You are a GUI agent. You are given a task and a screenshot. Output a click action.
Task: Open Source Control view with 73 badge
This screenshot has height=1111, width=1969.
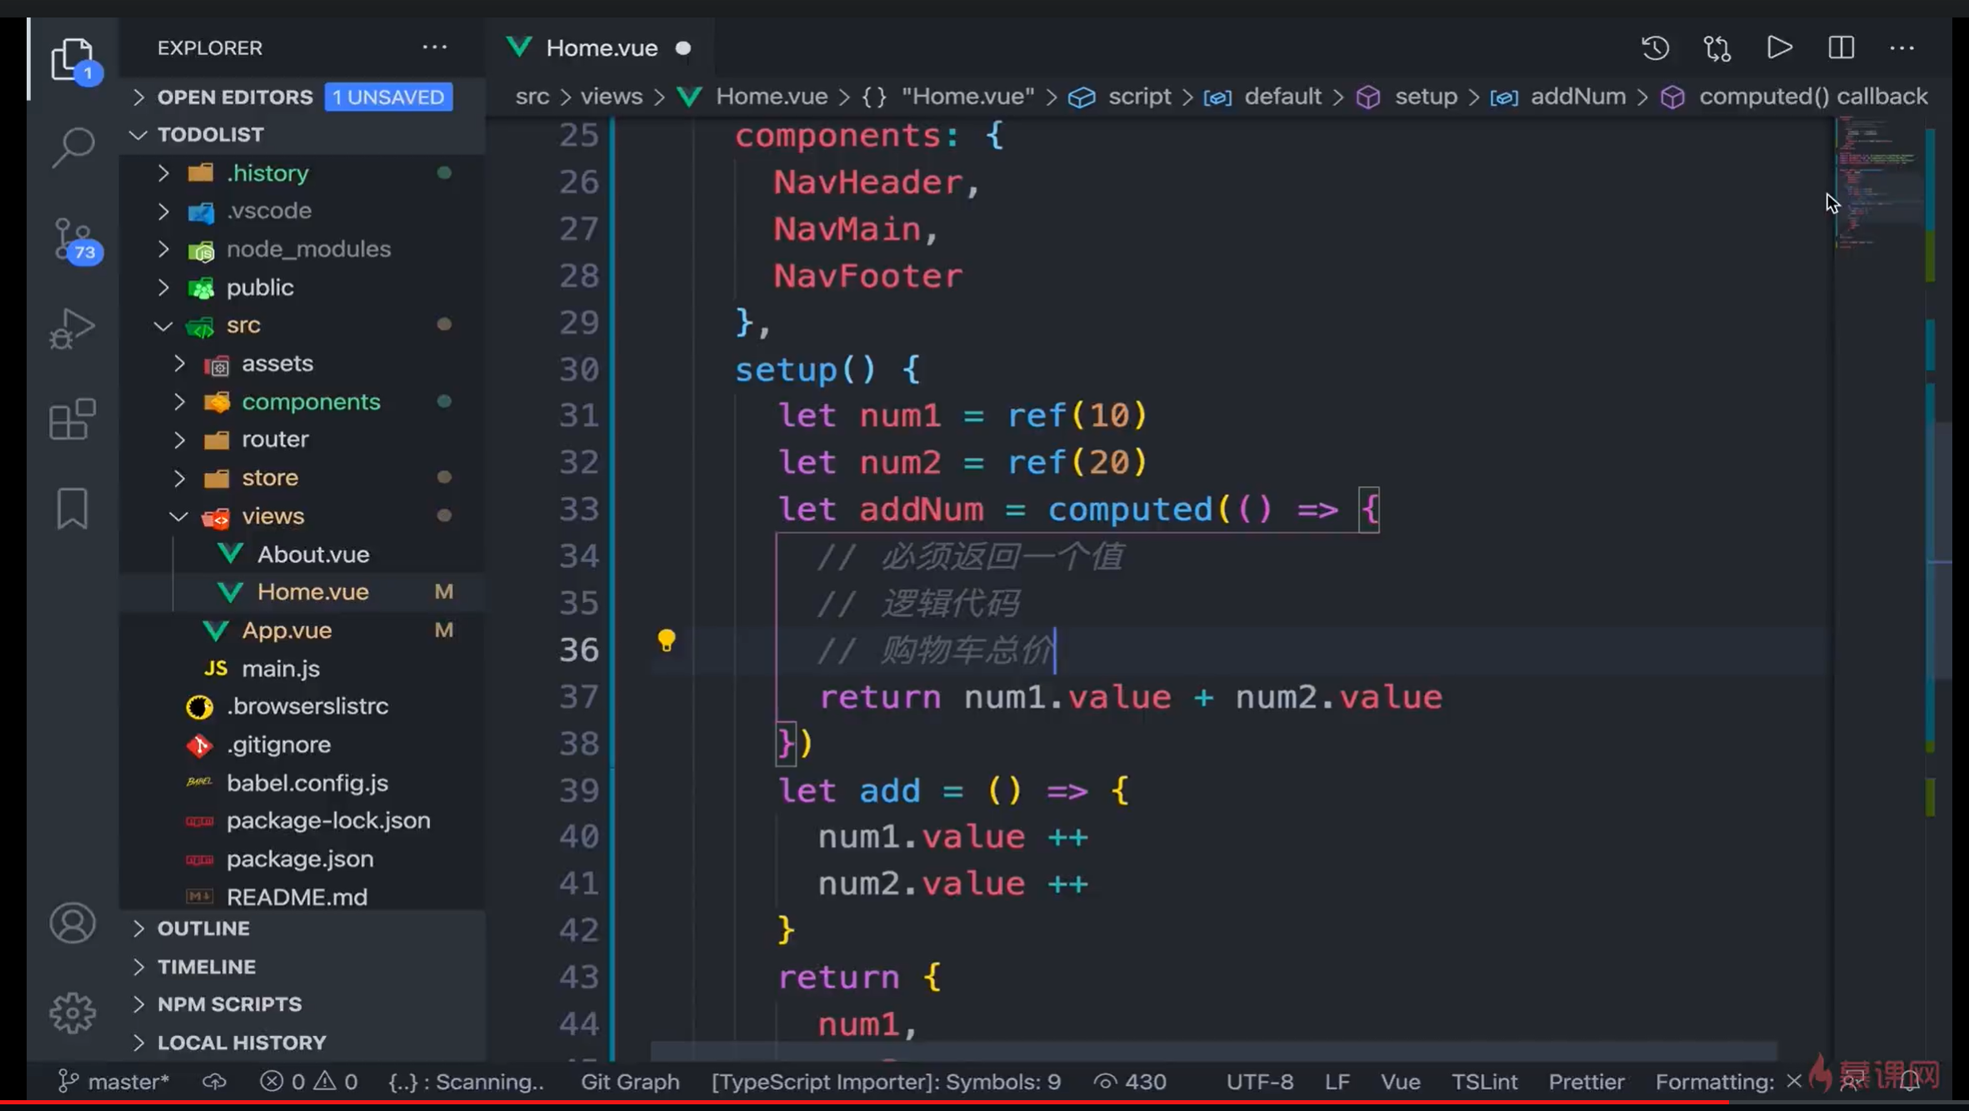pyautogui.click(x=73, y=240)
